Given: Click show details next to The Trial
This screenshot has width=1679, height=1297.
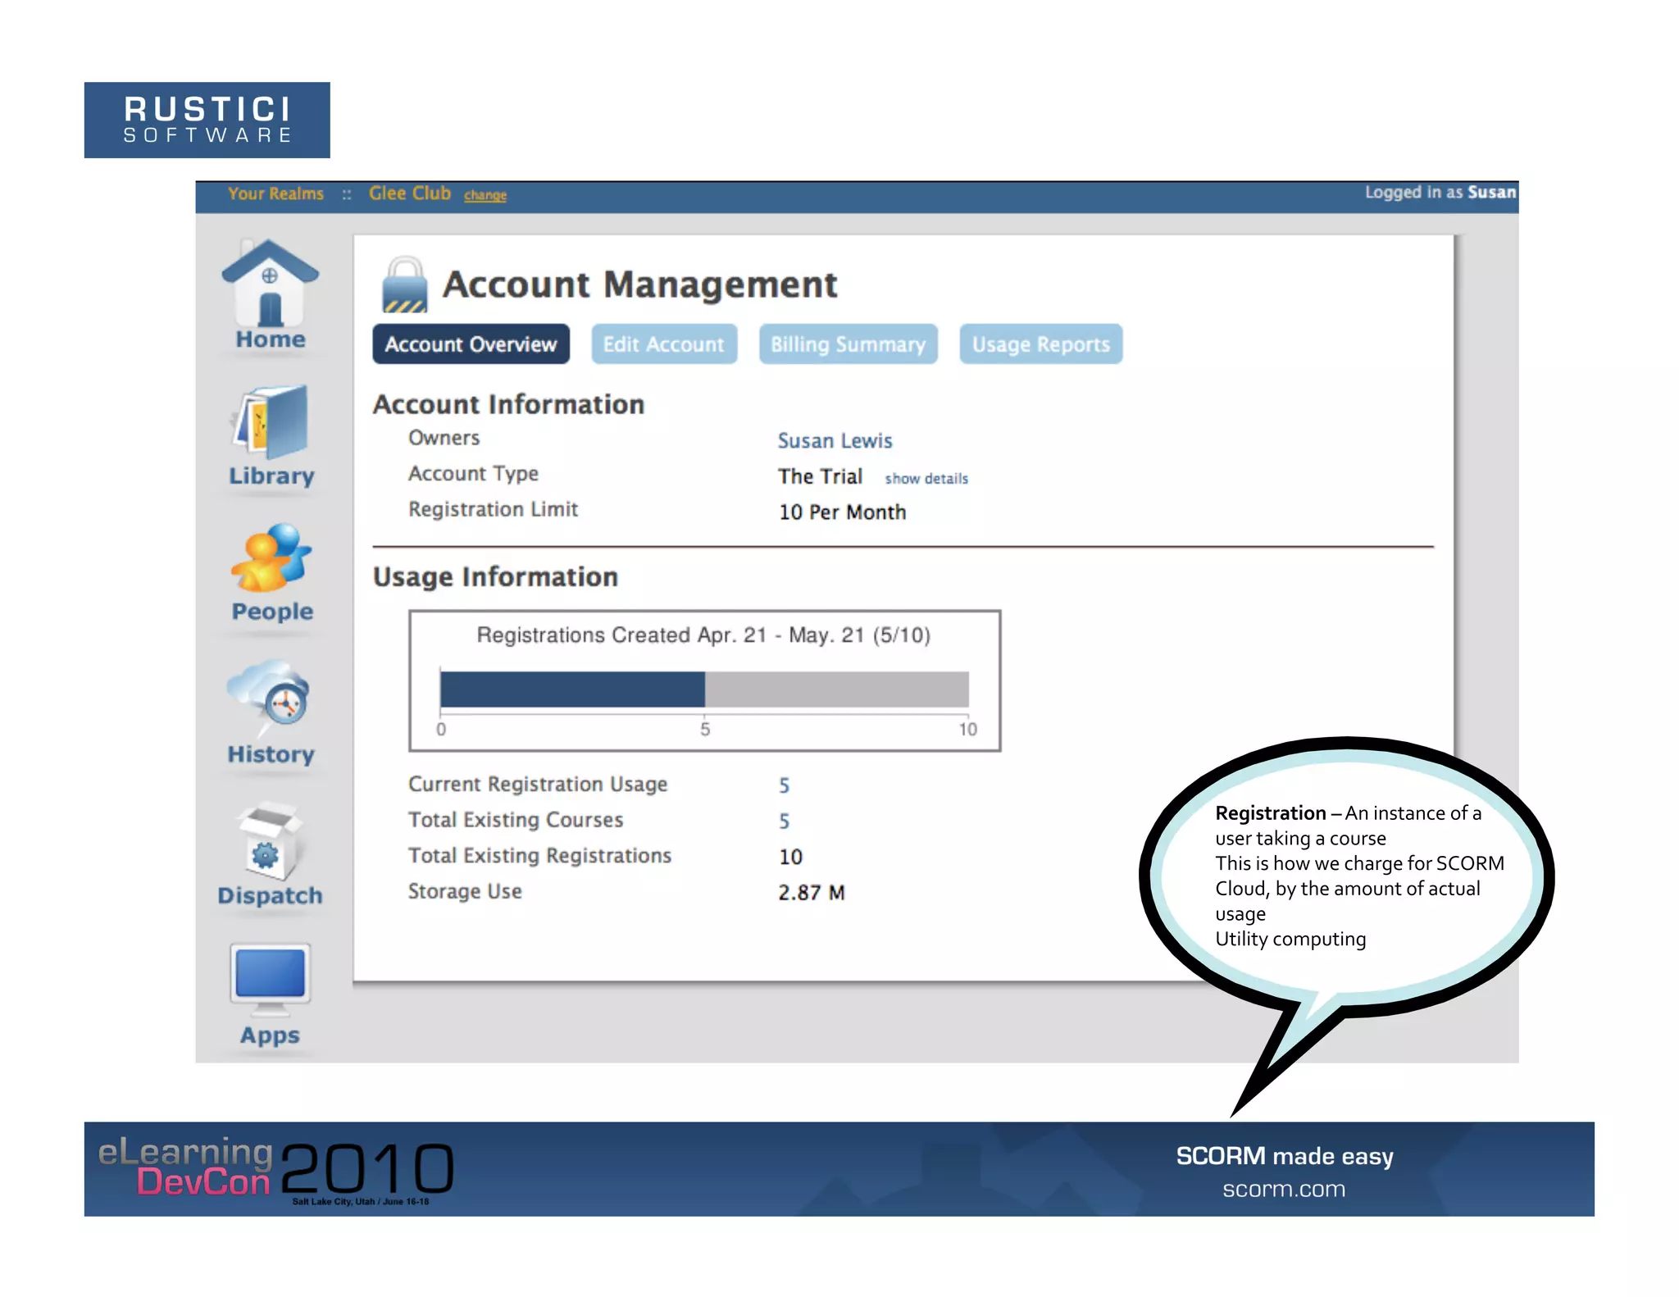Looking at the screenshot, I should coord(926,479).
